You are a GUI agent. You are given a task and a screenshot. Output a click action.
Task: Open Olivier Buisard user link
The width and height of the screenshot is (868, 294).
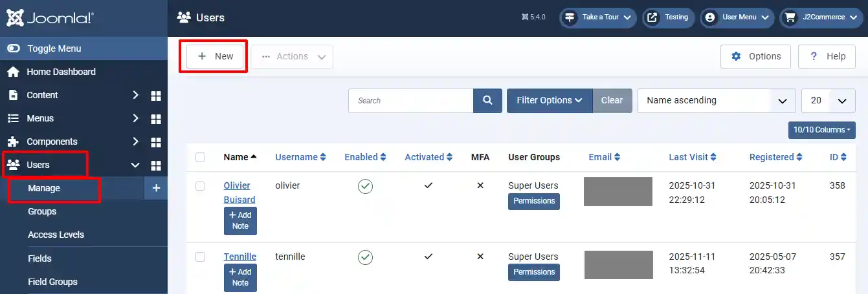[239, 193]
